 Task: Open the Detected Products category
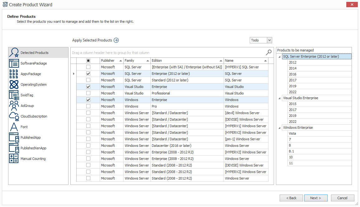38,53
